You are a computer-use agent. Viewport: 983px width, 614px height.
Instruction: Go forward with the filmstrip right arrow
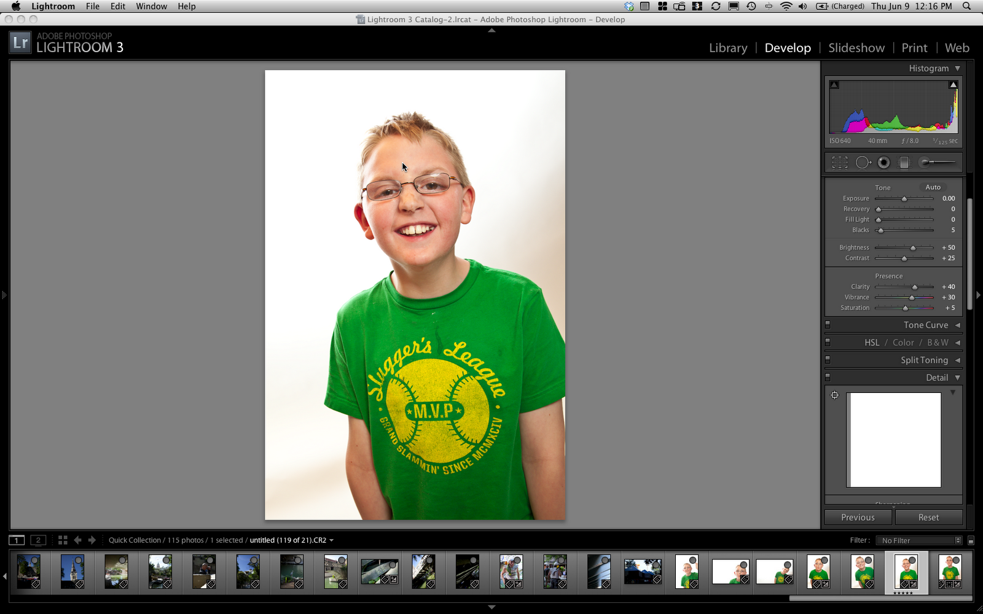[92, 540]
